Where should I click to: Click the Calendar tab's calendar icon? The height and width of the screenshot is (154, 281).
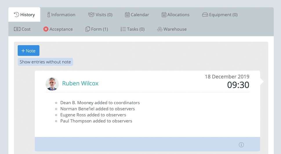(x=127, y=15)
